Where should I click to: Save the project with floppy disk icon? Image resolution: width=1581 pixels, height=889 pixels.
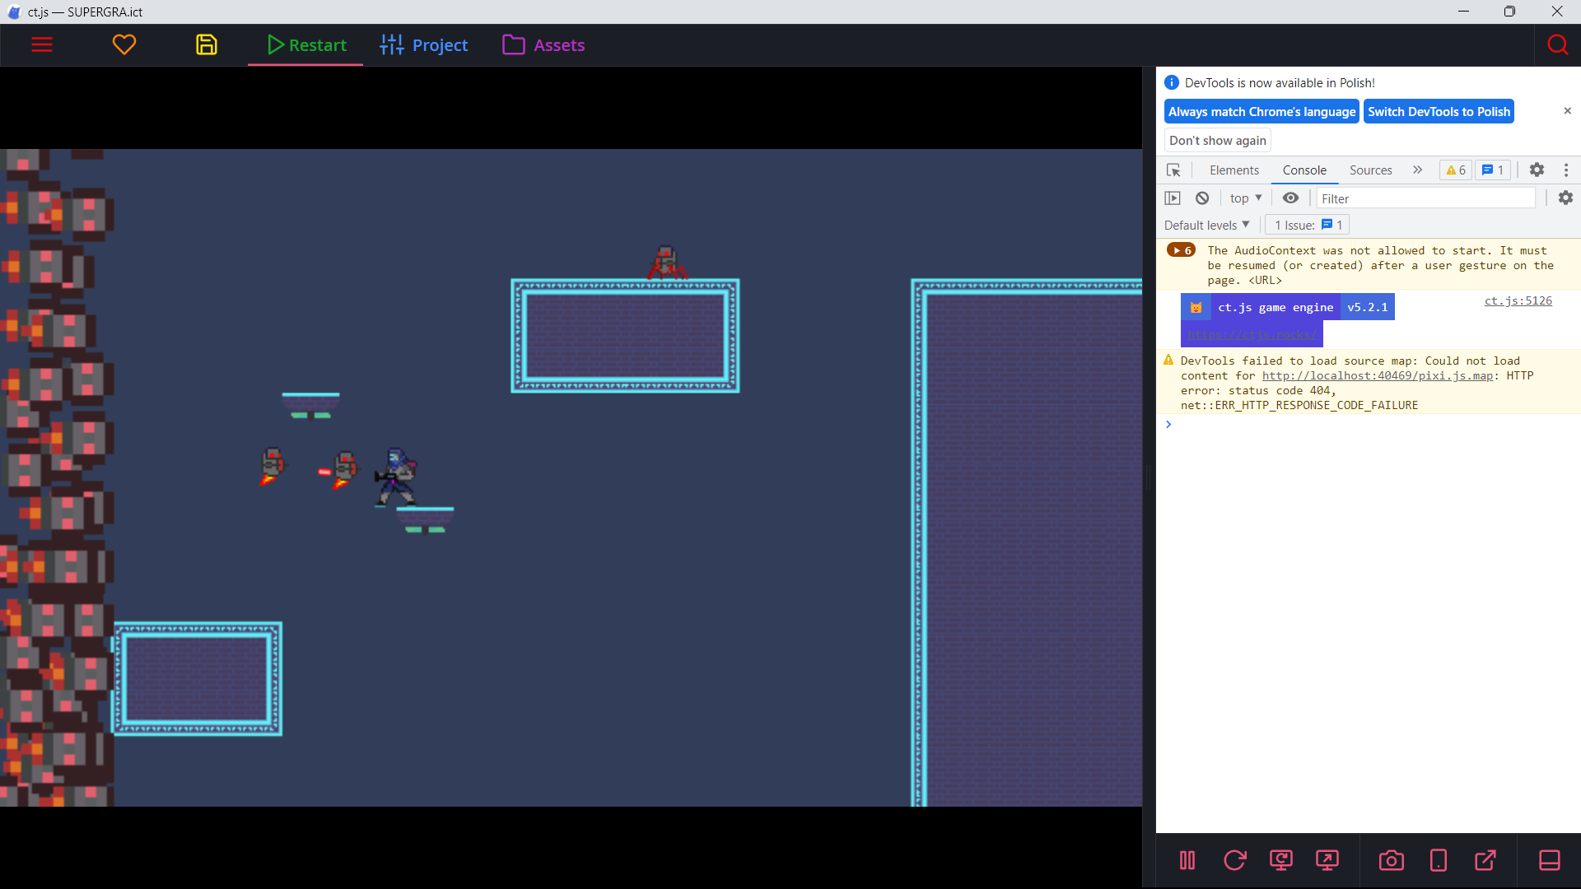click(x=207, y=44)
